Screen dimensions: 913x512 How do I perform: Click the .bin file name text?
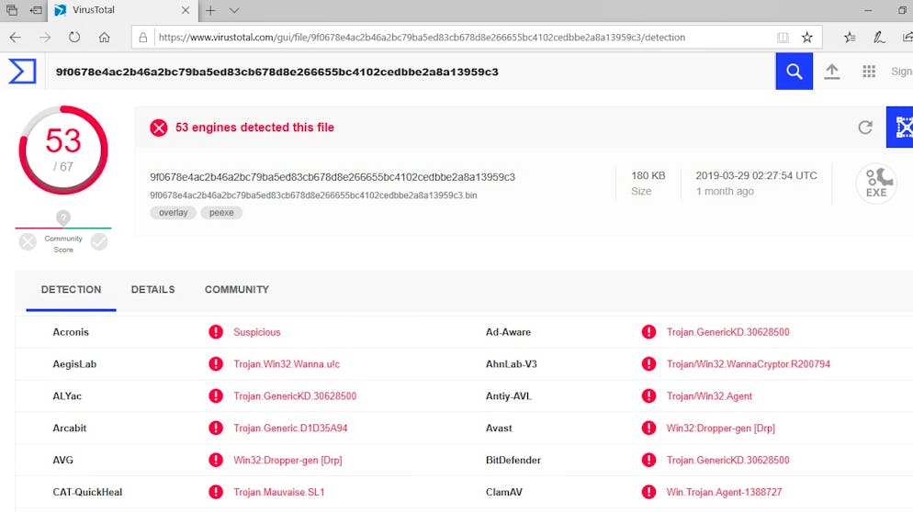(x=313, y=195)
